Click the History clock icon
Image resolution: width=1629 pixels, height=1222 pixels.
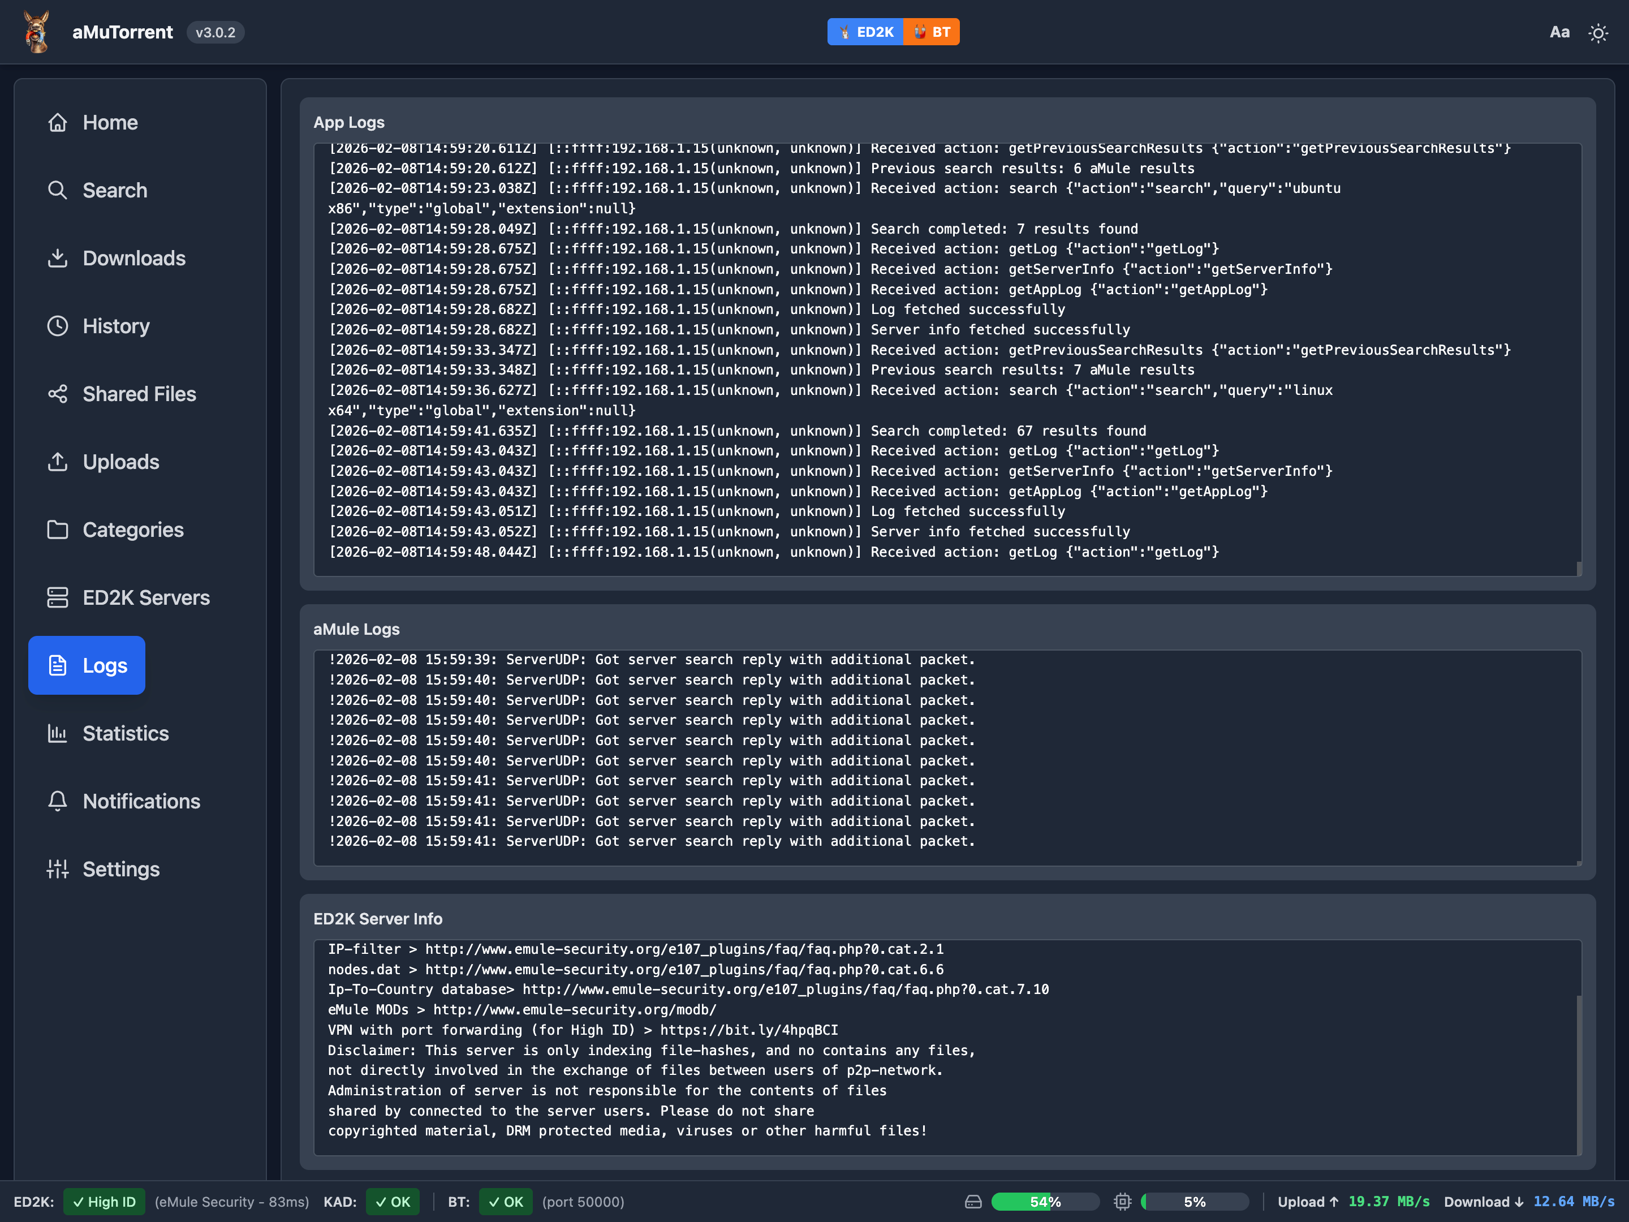click(x=58, y=325)
